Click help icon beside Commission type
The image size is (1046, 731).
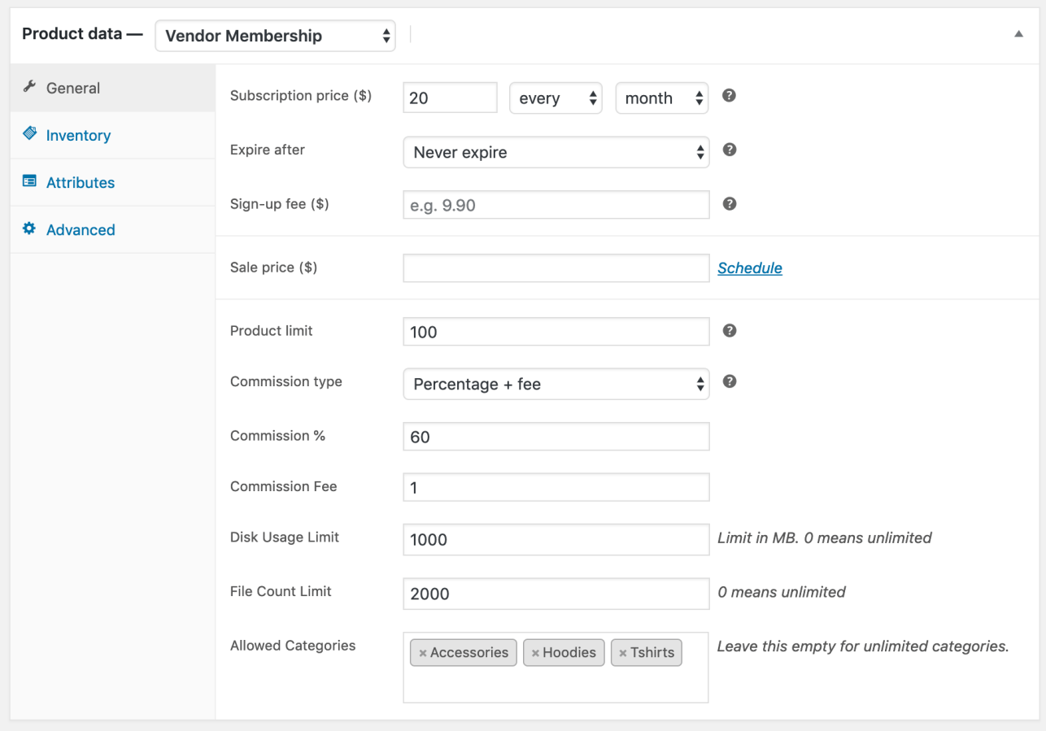(730, 381)
